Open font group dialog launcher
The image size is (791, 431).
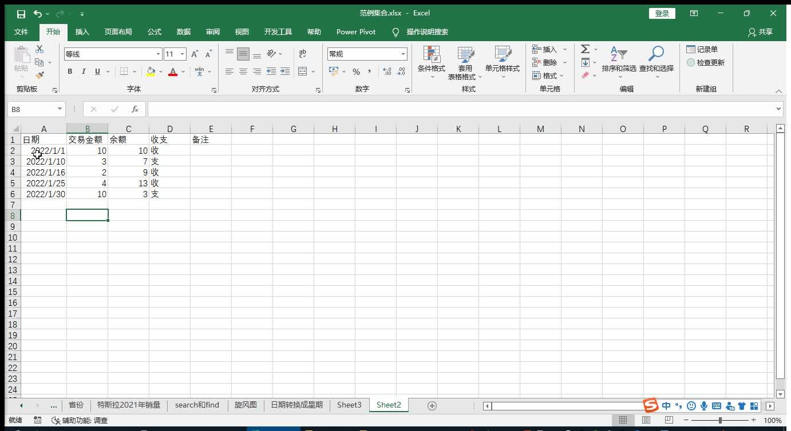tap(214, 90)
